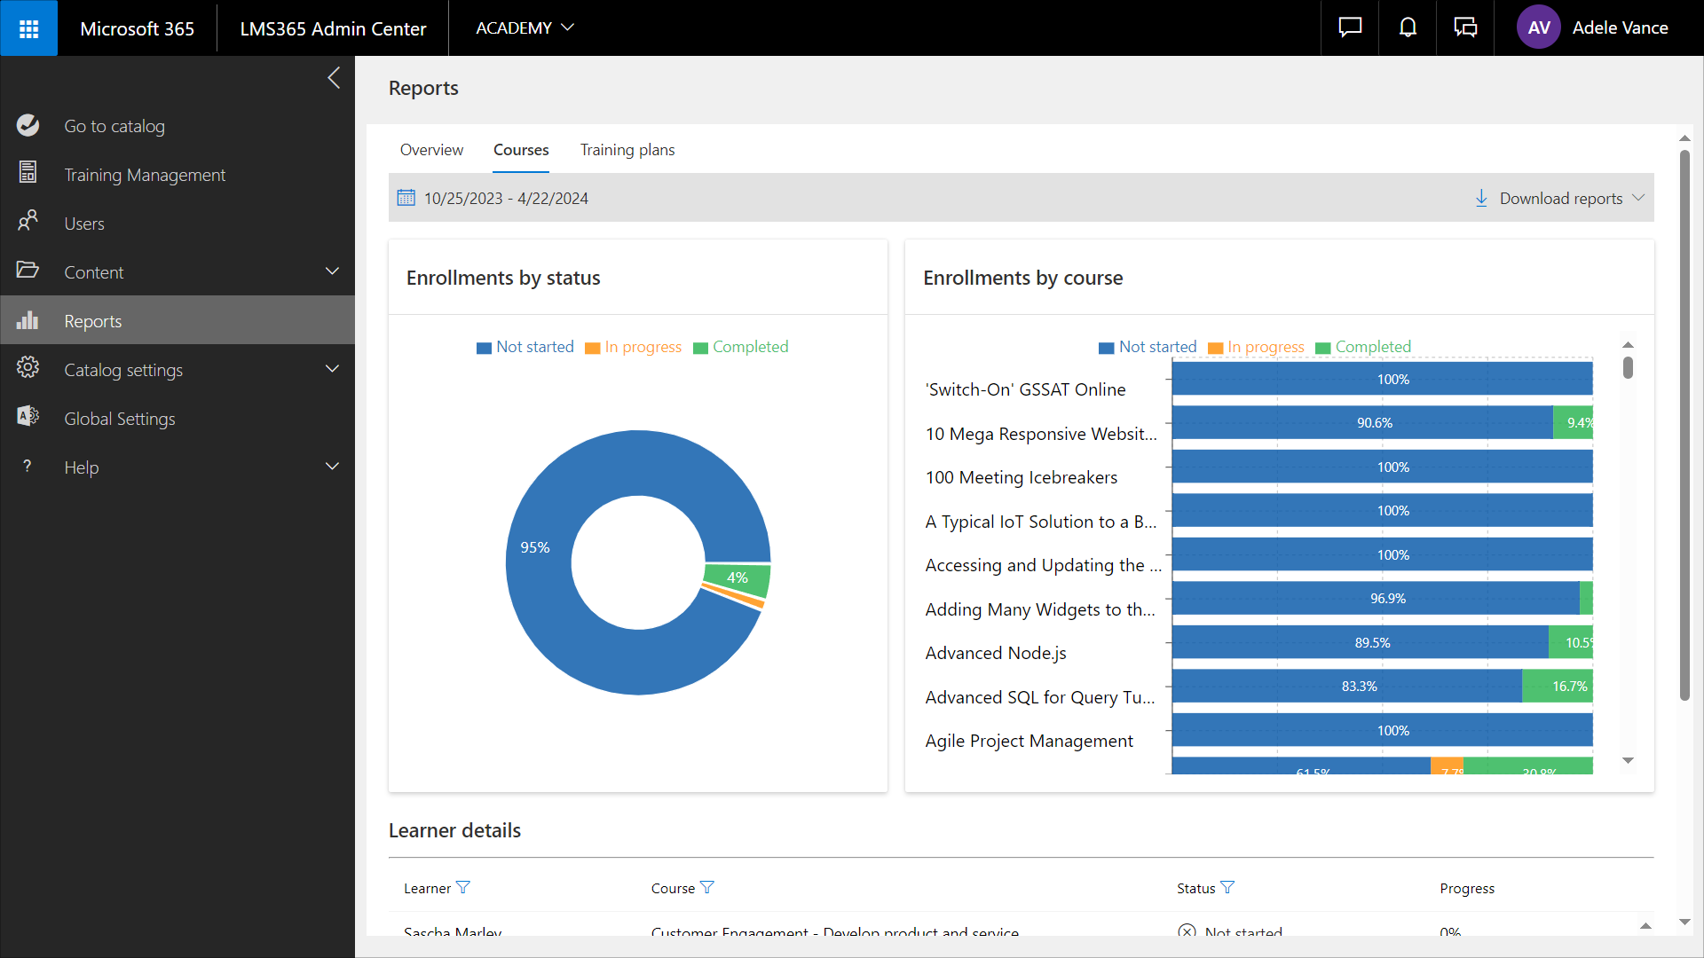The height and width of the screenshot is (958, 1704).
Task: Collapse the sidebar with left chevron
Action: pyautogui.click(x=334, y=78)
